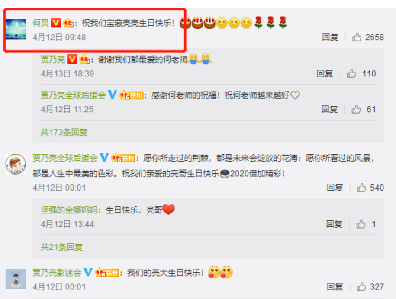Reply to 贾乃亮影迷会's comment
396x299 pixels.
[335, 286]
